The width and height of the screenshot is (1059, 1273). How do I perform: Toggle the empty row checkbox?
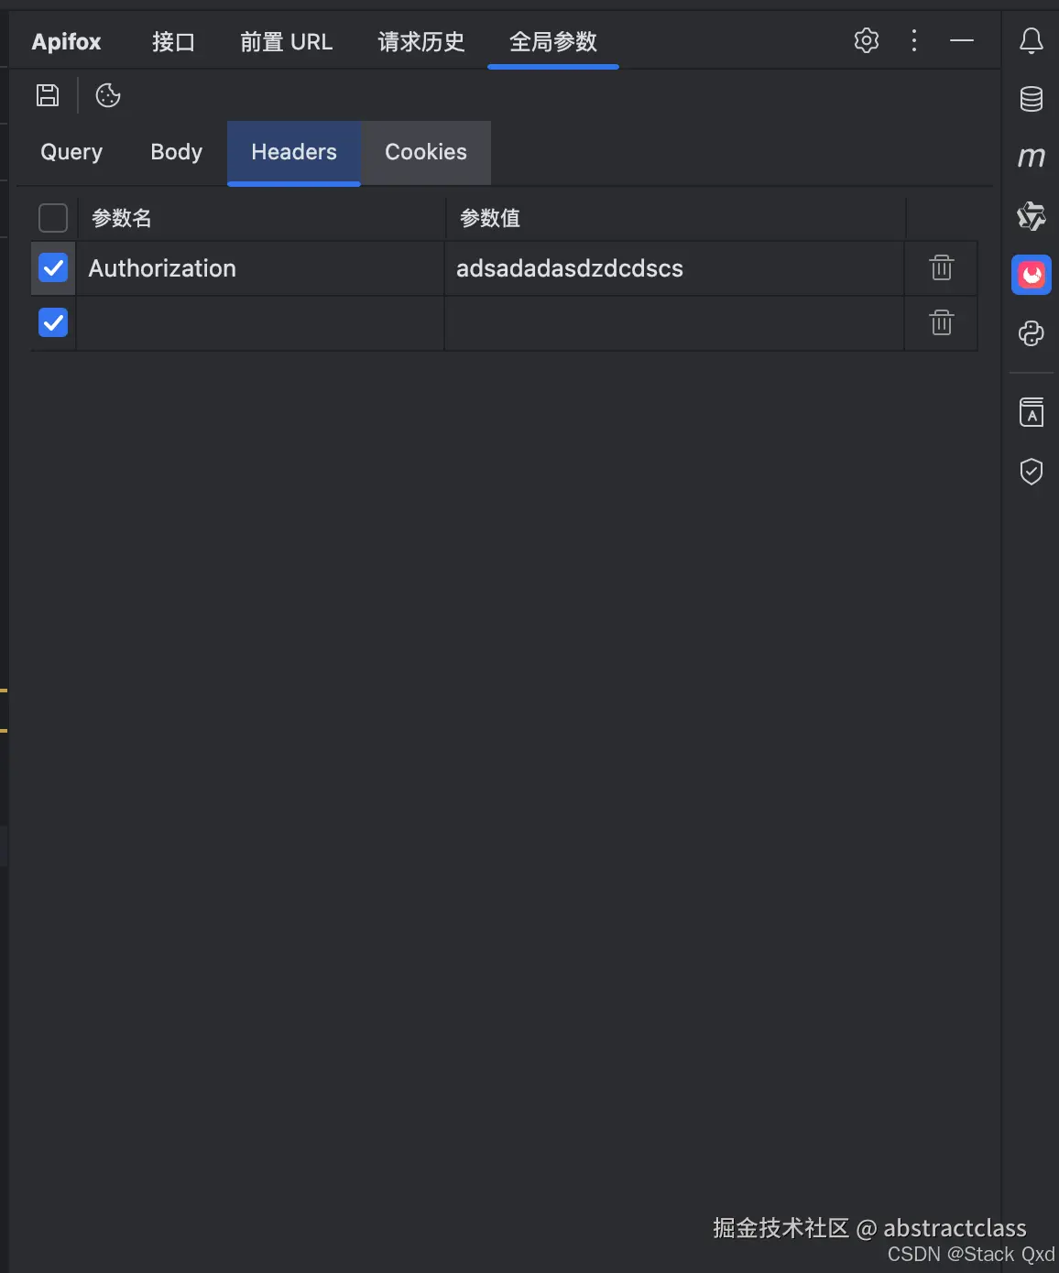pyautogui.click(x=53, y=322)
